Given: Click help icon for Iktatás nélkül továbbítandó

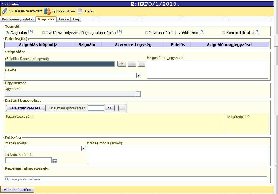Looking at the screenshot, I should pyautogui.click(x=202, y=32).
